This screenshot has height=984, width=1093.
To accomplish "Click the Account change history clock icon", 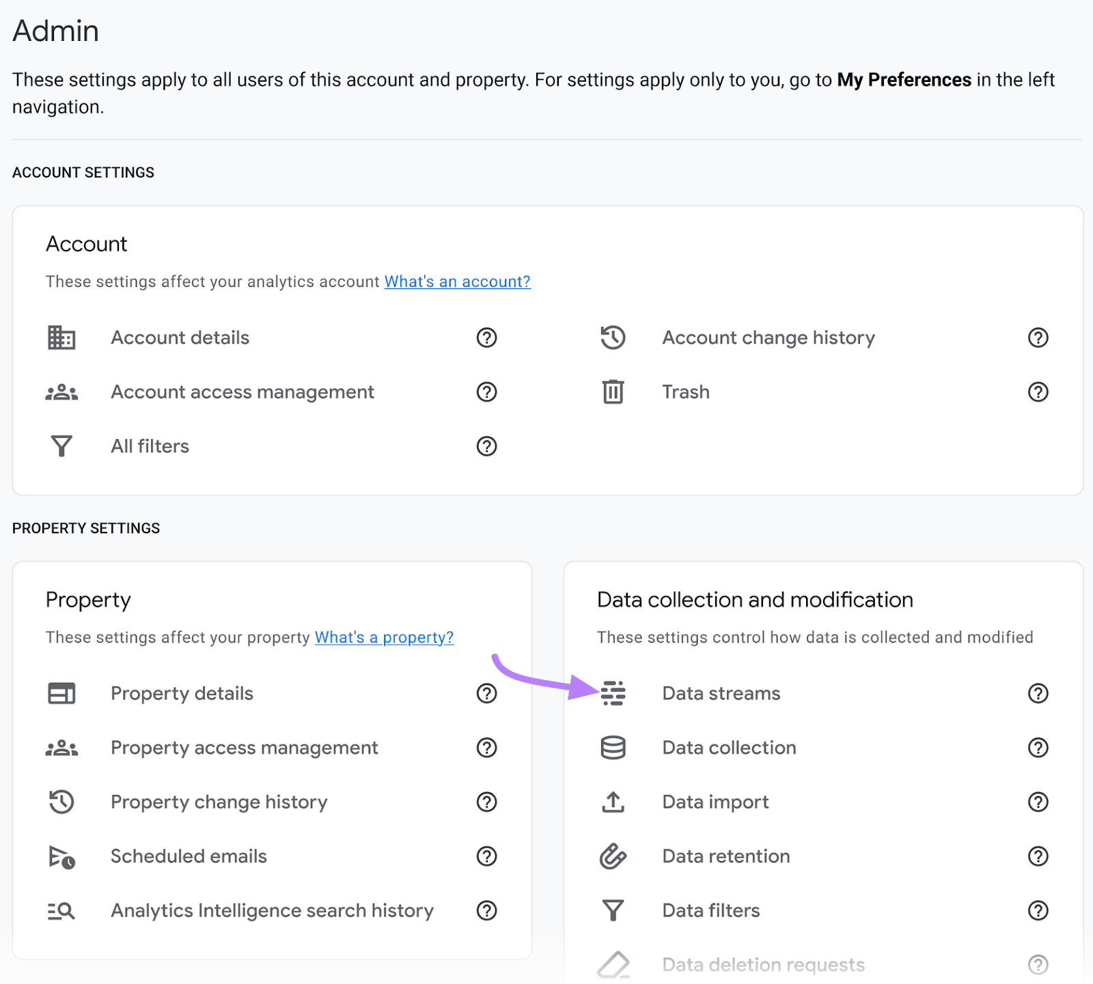I will click(x=613, y=337).
